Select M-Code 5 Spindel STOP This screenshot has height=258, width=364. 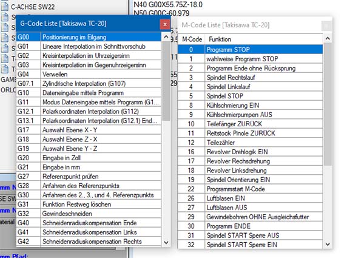click(250, 96)
